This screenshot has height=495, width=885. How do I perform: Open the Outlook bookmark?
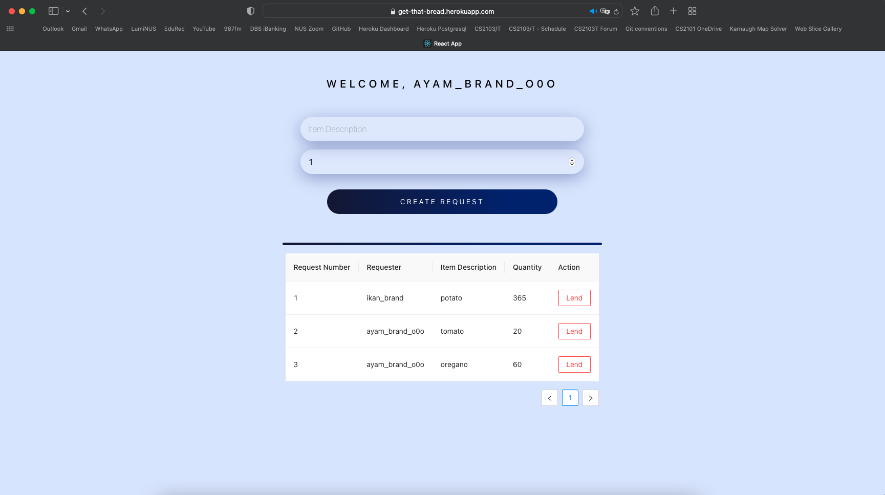click(53, 29)
